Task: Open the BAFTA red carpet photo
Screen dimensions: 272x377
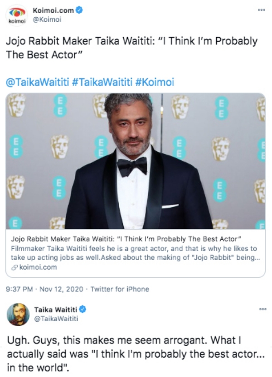Action: coord(135,161)
